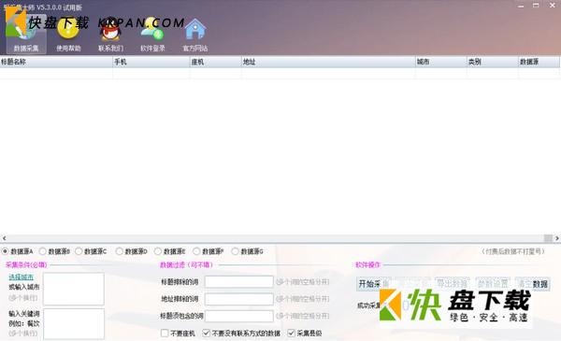Select the 数据源A radio button
The height and width of the screenshot is (341, 561).
point(5,251)
